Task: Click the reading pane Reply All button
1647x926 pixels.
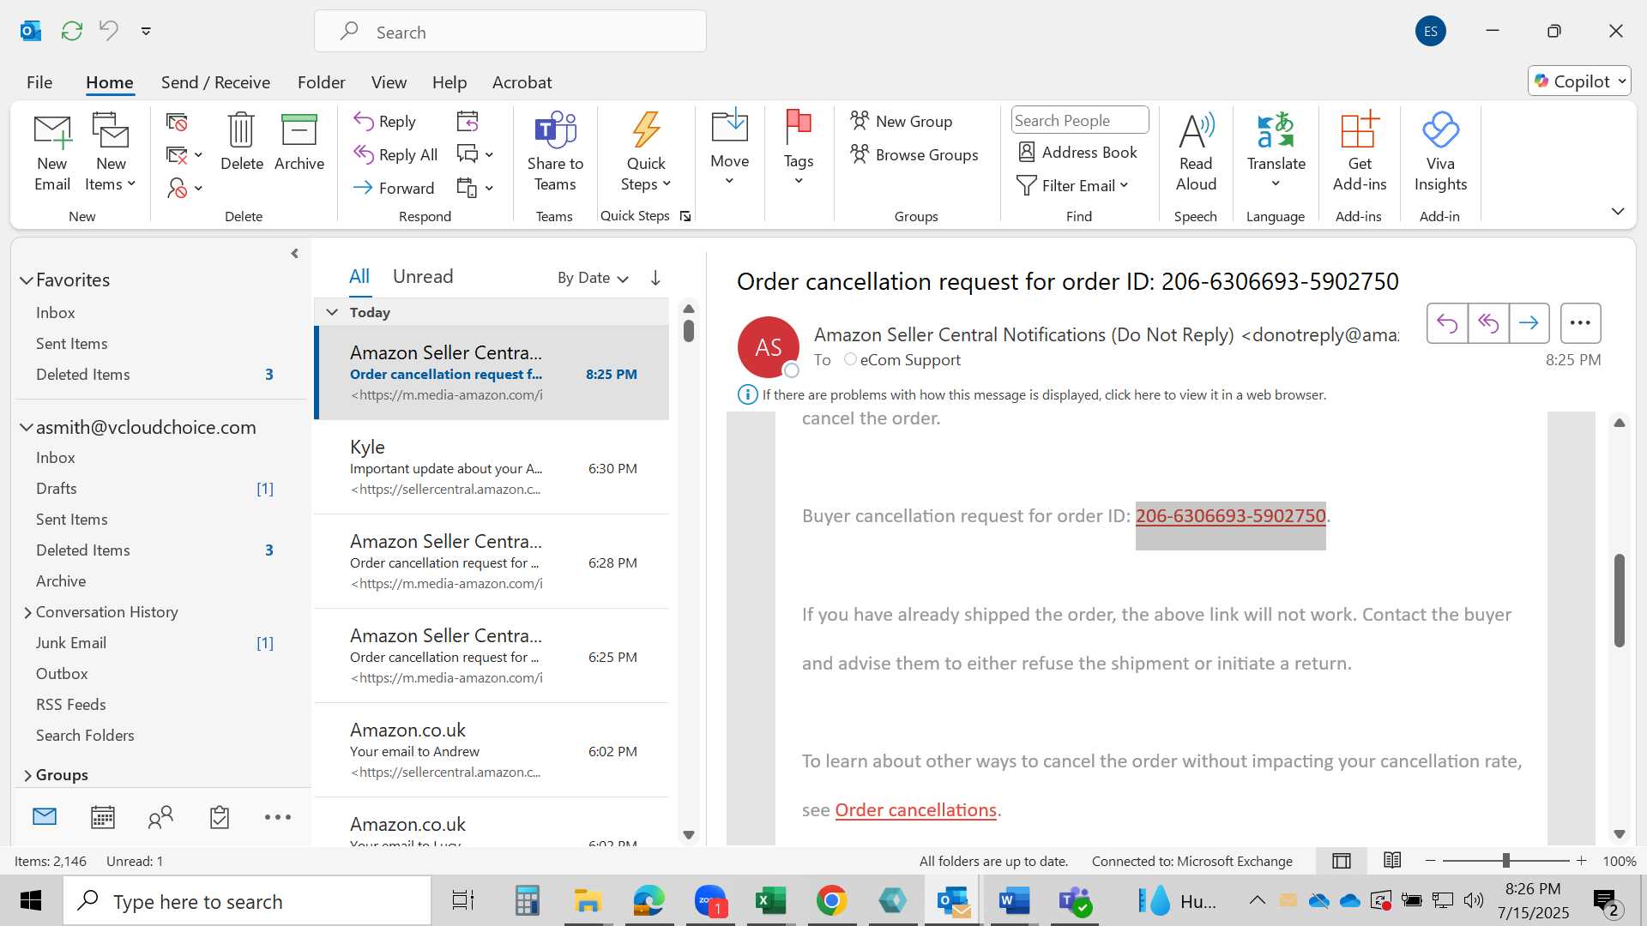Action: coord(1488,323)
